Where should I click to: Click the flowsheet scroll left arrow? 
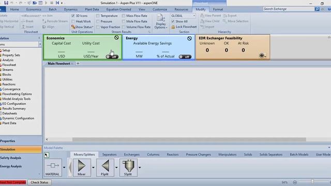click(x=47, y=139)
